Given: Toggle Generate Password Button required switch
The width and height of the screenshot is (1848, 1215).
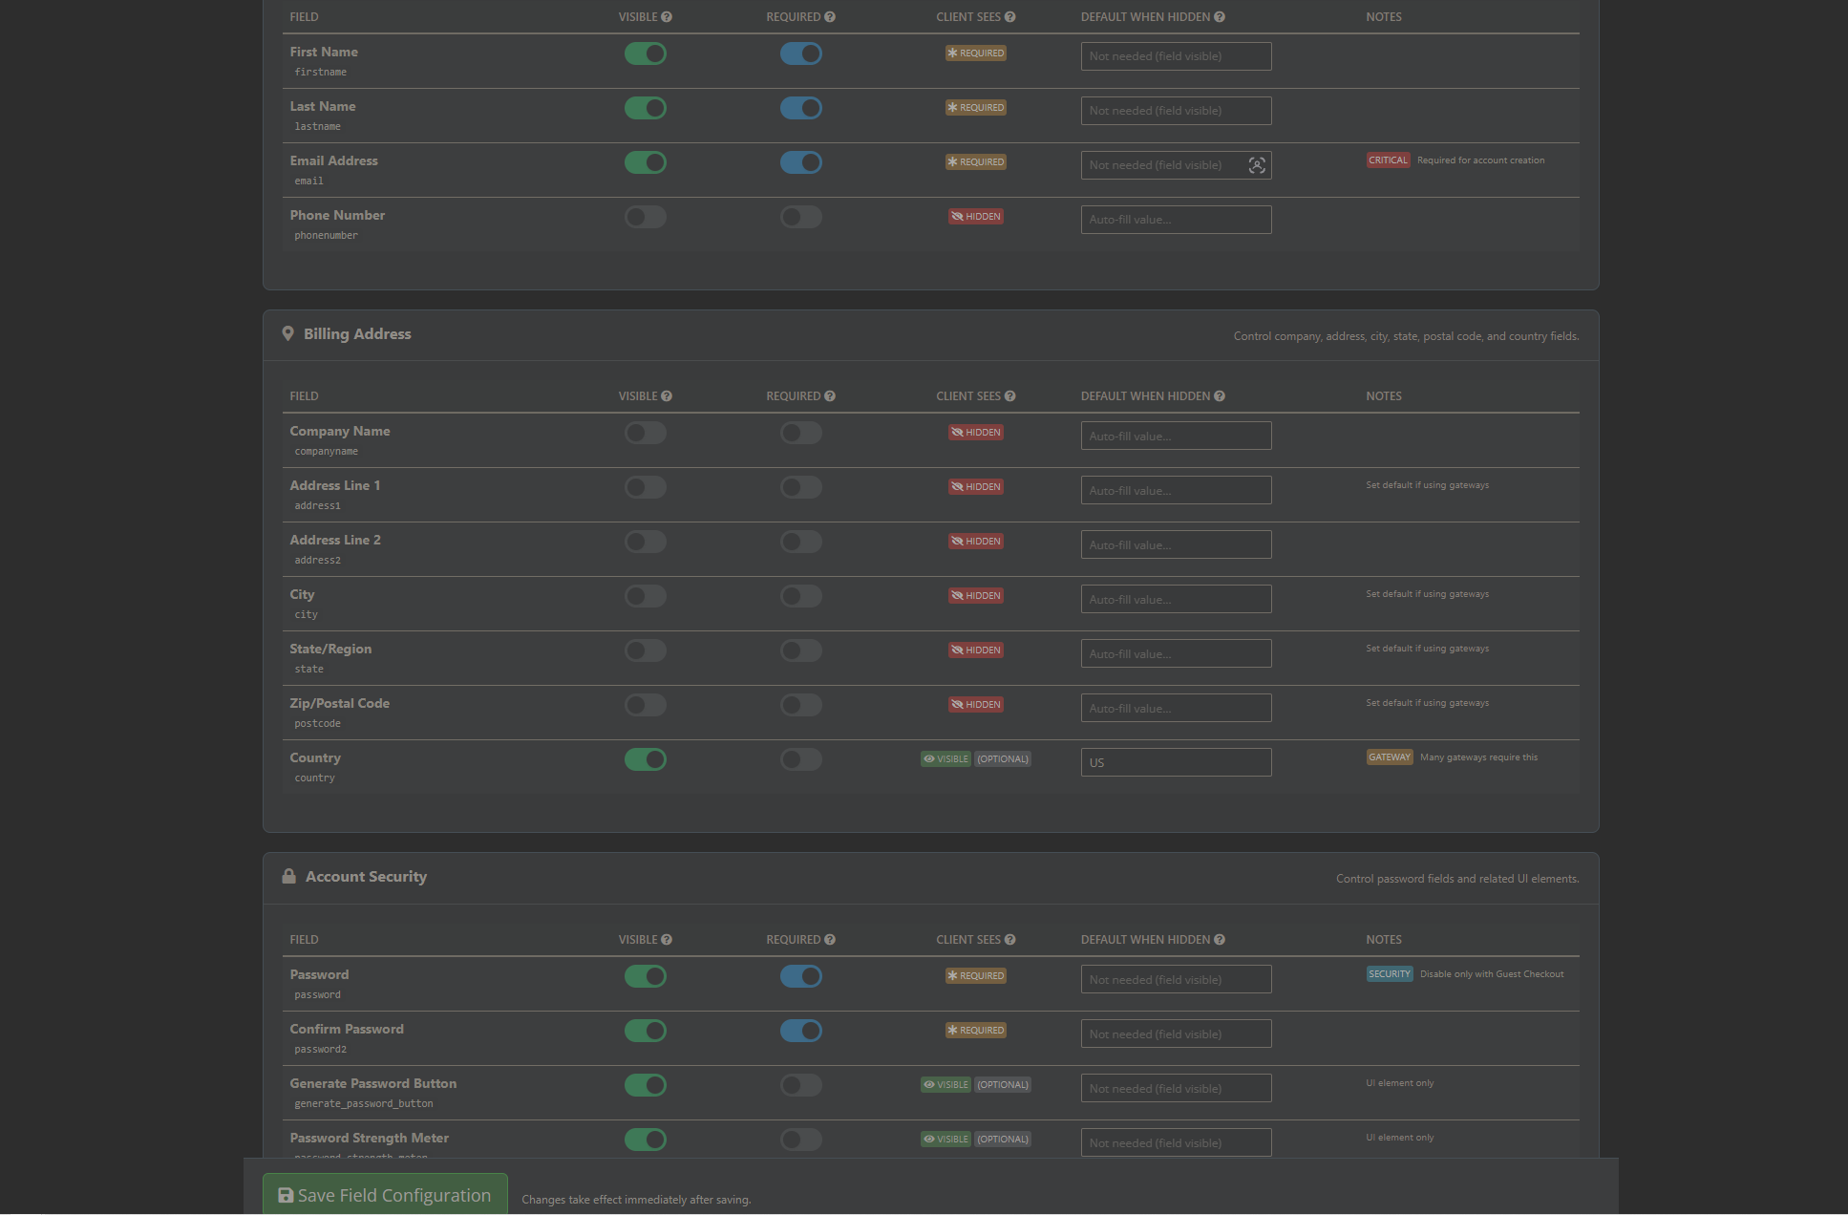Looking at the screenshot, I should click(800, 1085).
